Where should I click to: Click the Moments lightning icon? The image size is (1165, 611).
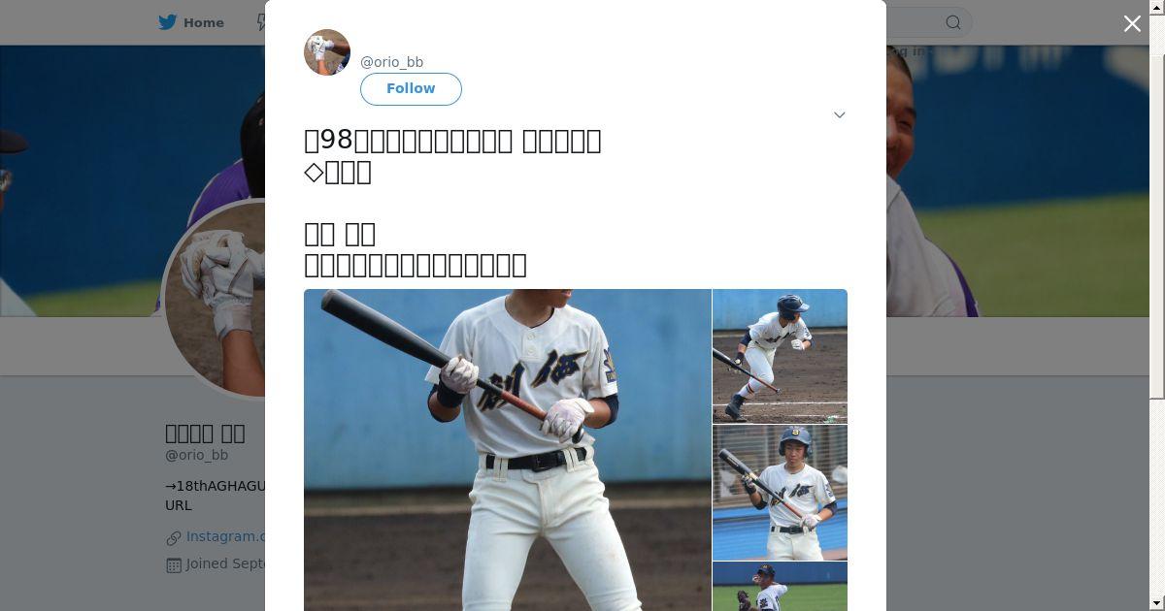coord(260,22)
